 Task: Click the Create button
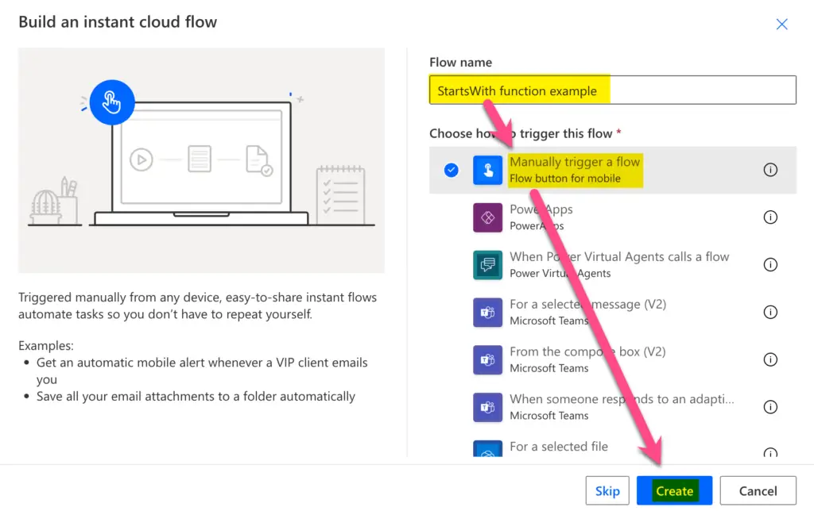click(x=674, y=490)
